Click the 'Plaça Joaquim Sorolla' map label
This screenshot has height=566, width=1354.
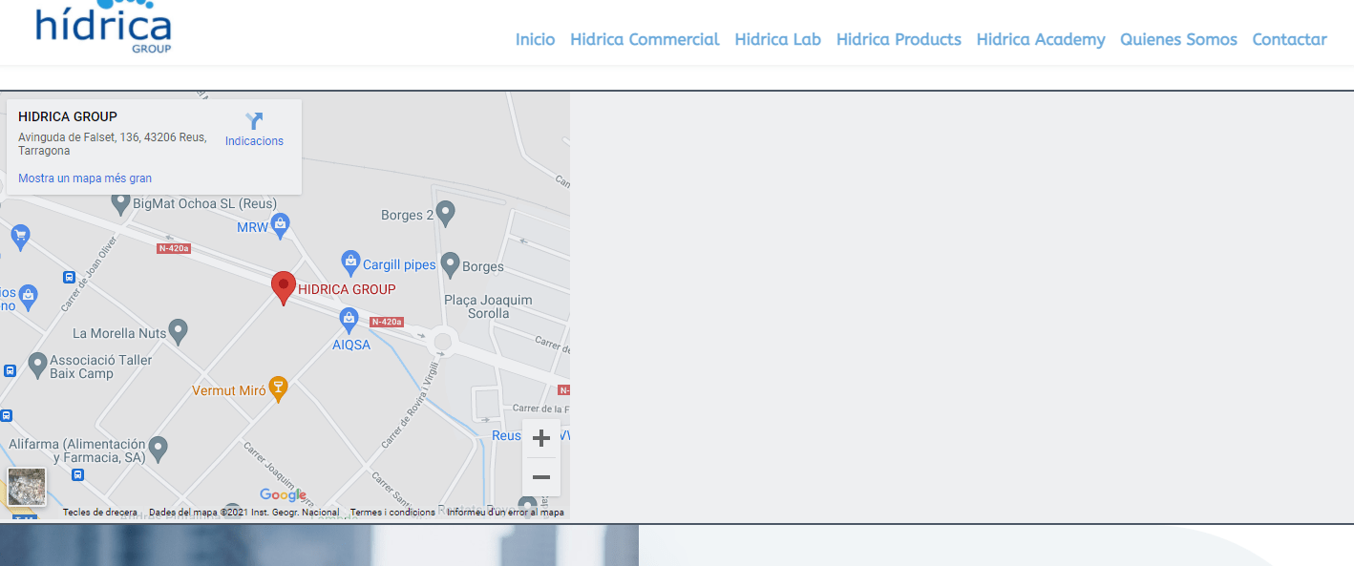[x=488, y=306]
